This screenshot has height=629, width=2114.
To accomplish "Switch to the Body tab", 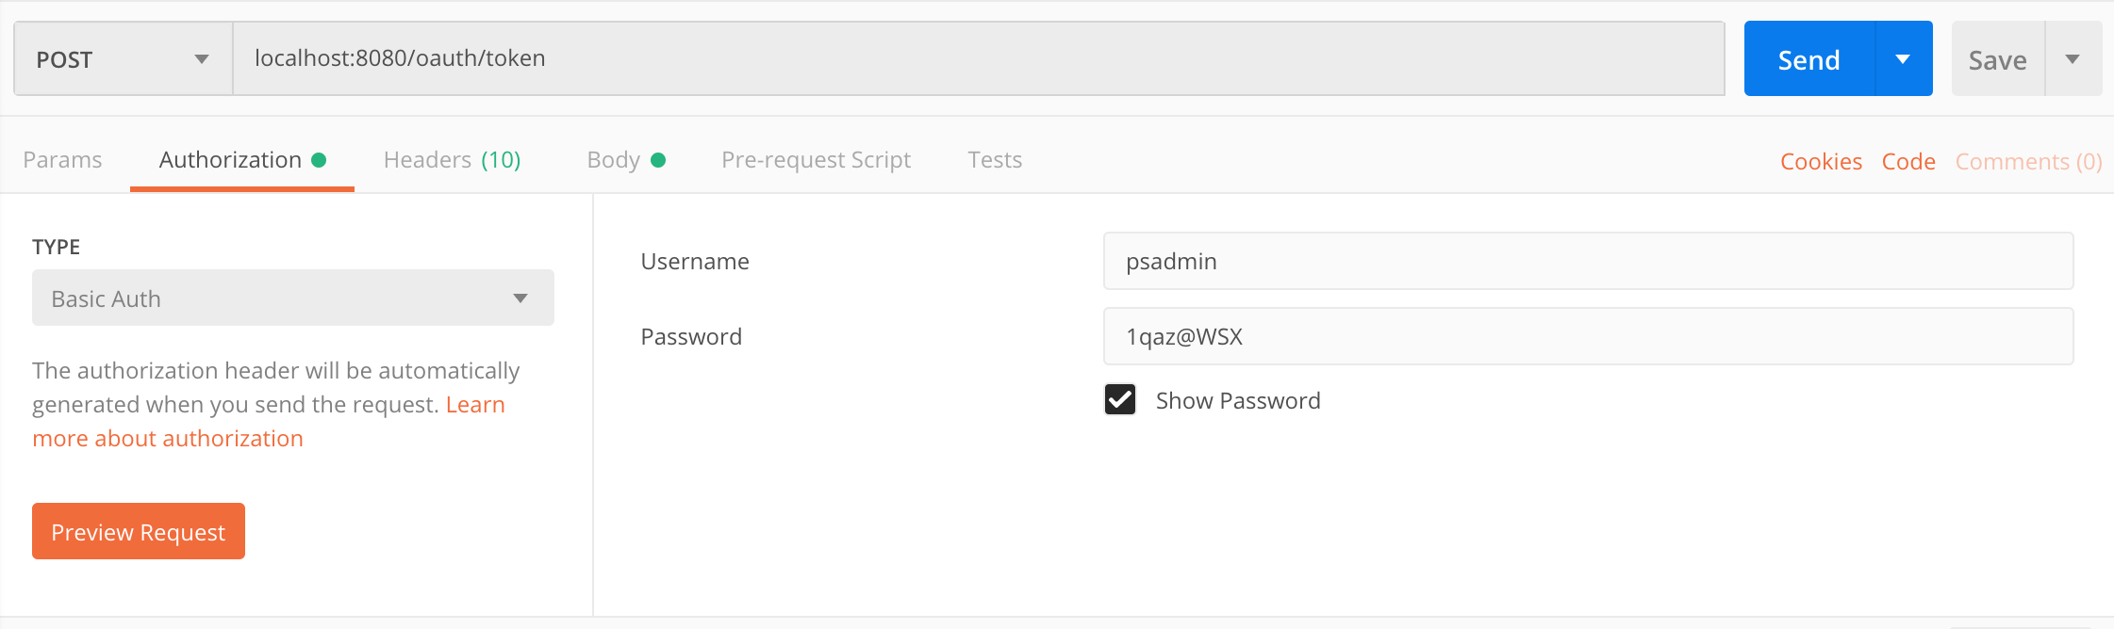I will click(x=614, y=160).
